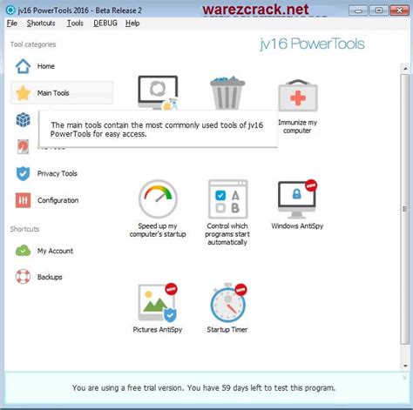This screenshot has width=413, height=410.
Task: Click the Backups label
Action: click(x=50, y=277)
